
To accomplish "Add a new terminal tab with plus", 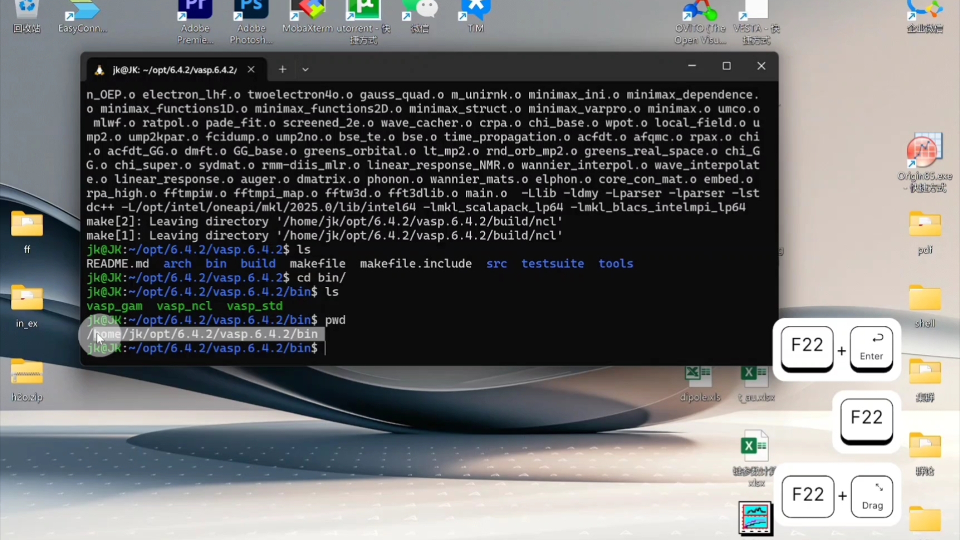I will click(282, 69).
